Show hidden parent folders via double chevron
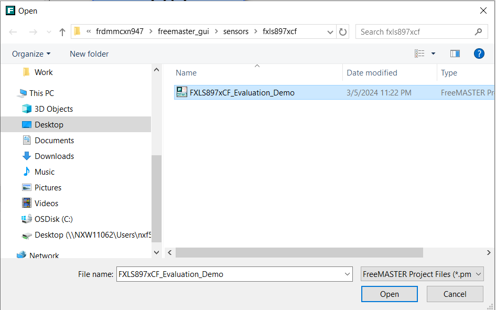496x310 pixels. 89,31
